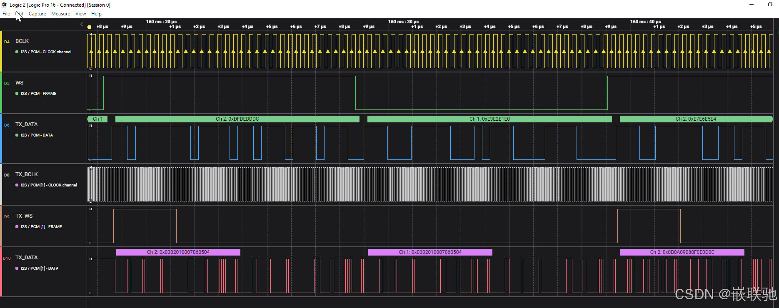Click purple Ch 2: 0x0302010007060504 bubble
779x308 pixels.
(178, 252)
